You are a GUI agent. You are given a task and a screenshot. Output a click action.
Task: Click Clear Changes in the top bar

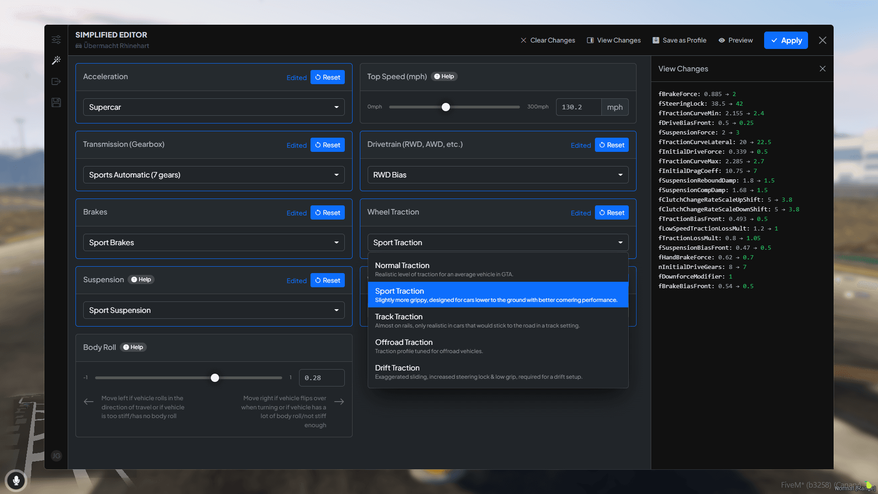tap(547, 40)
